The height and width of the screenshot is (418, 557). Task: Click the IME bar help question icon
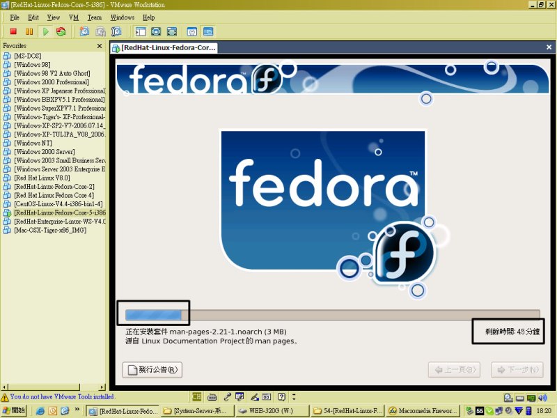point(281,396)
